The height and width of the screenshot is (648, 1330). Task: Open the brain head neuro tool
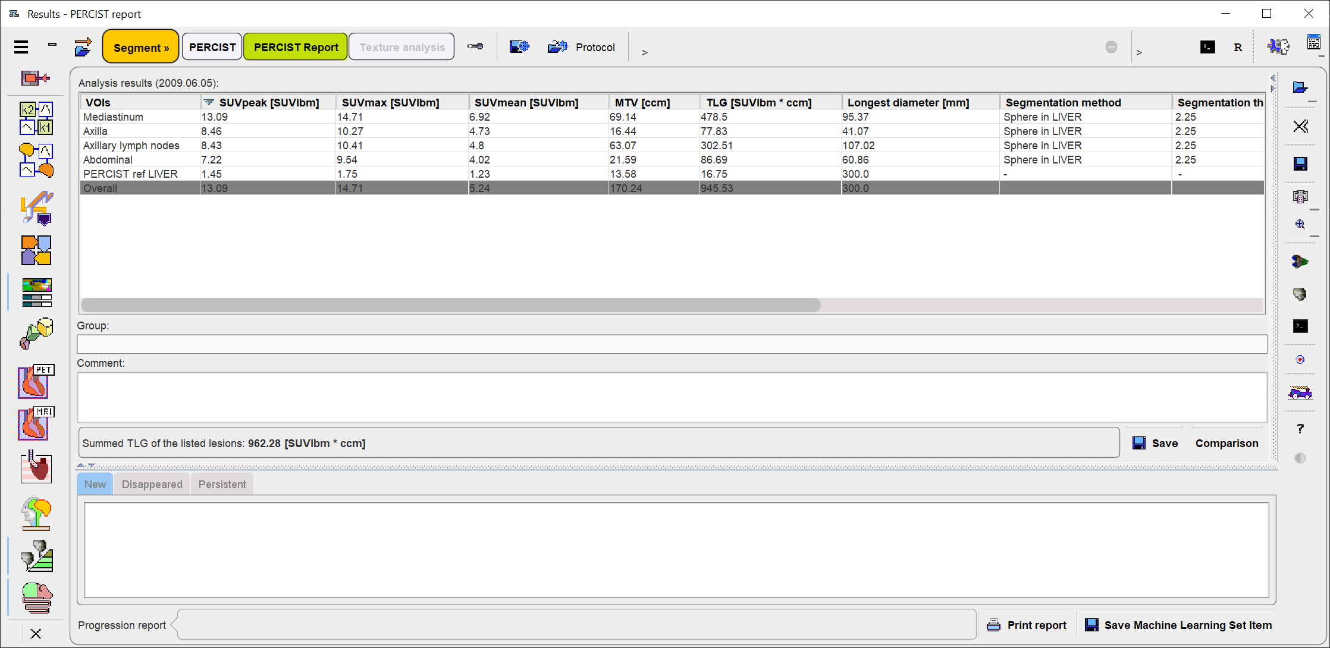36,514
